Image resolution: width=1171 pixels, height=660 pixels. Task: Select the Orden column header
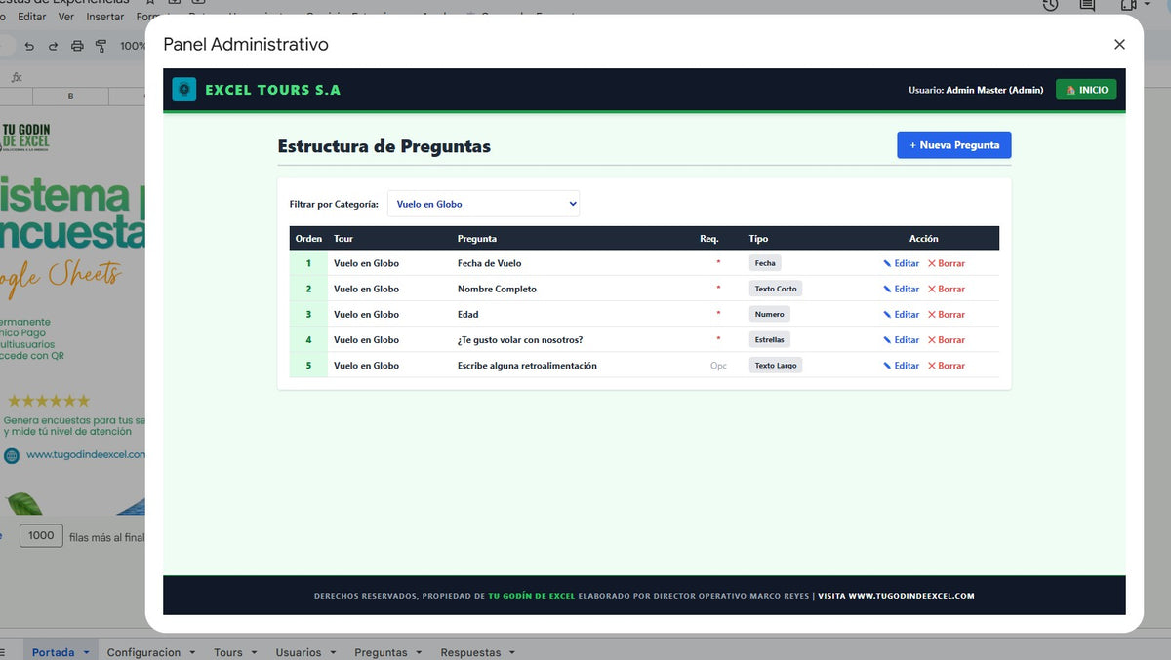308,238
